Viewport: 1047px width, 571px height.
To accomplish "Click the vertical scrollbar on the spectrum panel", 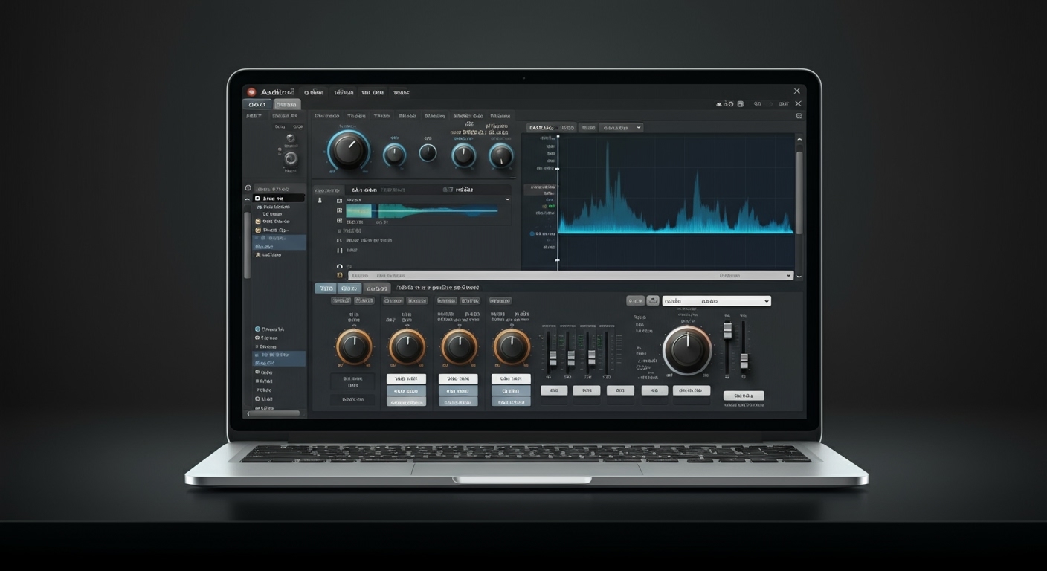I will point(799,186).
